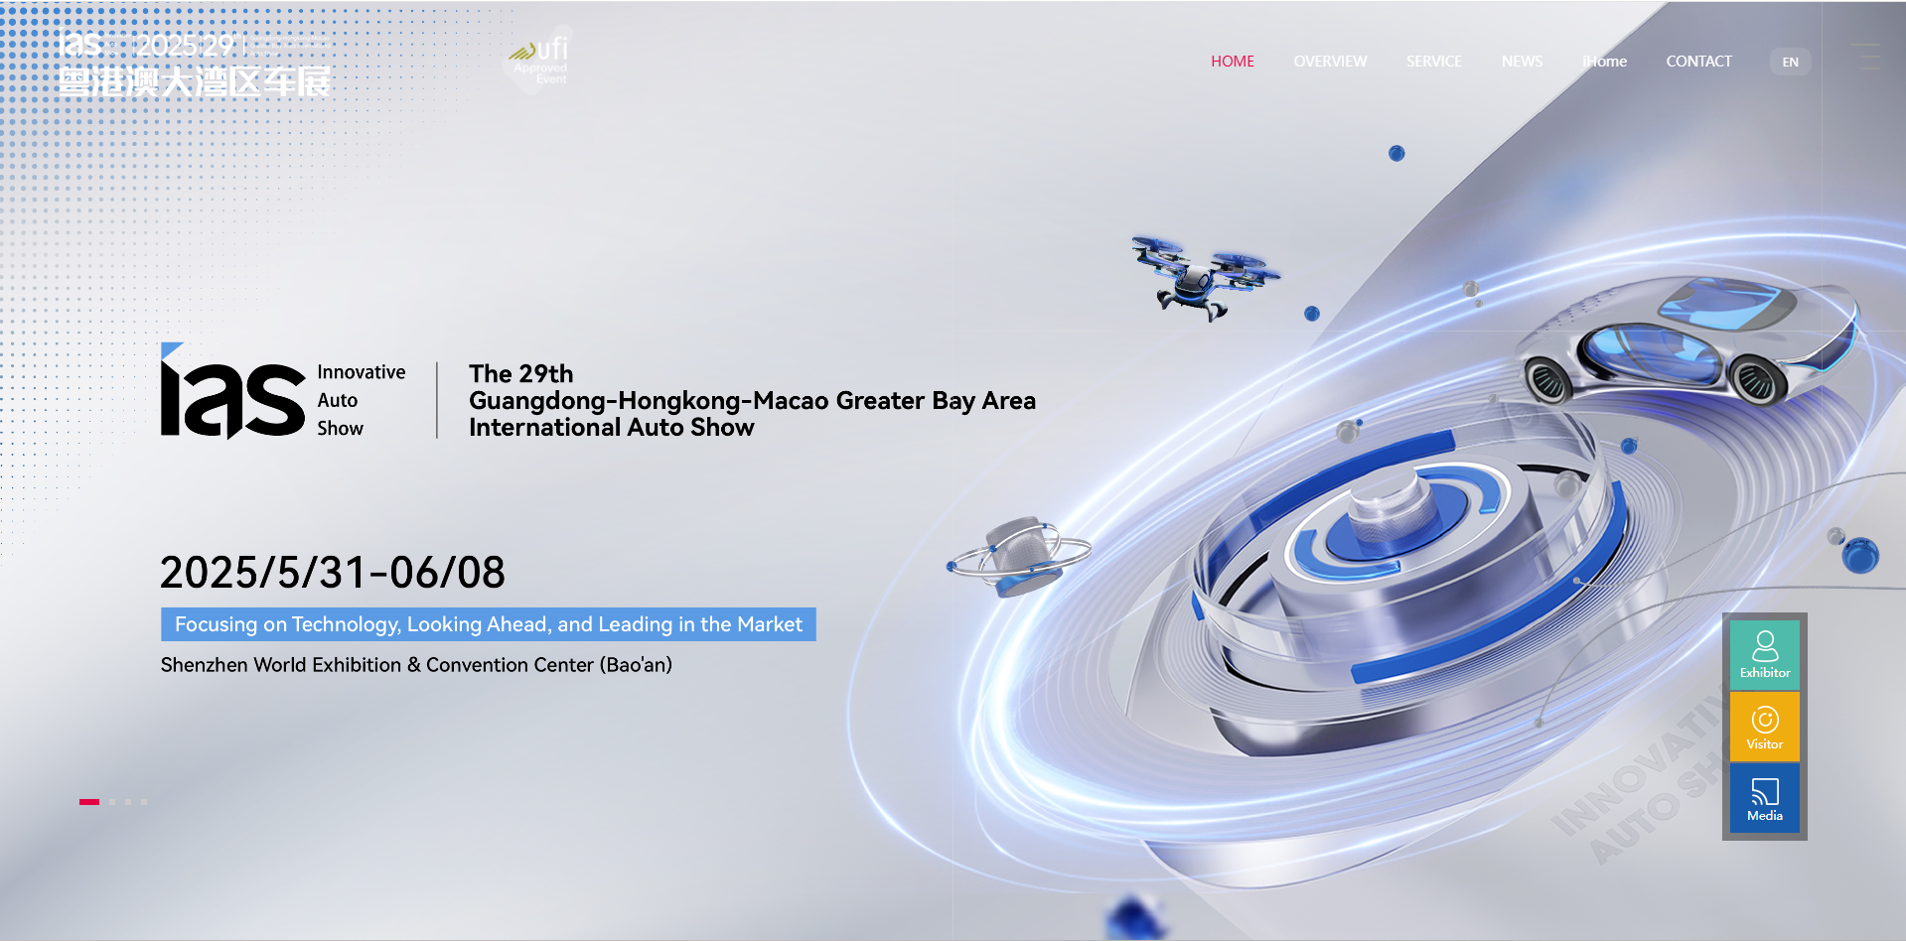Go to the third carousel slide dot
The image size is (1906, 941).
tap(128, 802)
